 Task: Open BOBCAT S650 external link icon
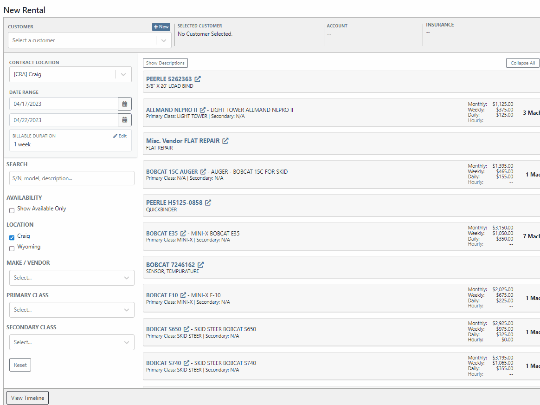point(186,329)
